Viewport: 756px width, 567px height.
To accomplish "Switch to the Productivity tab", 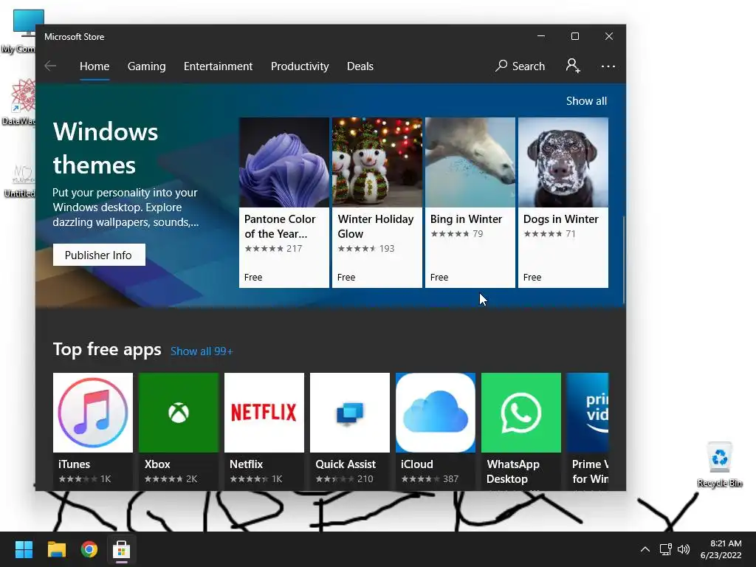I will [300, 66].
